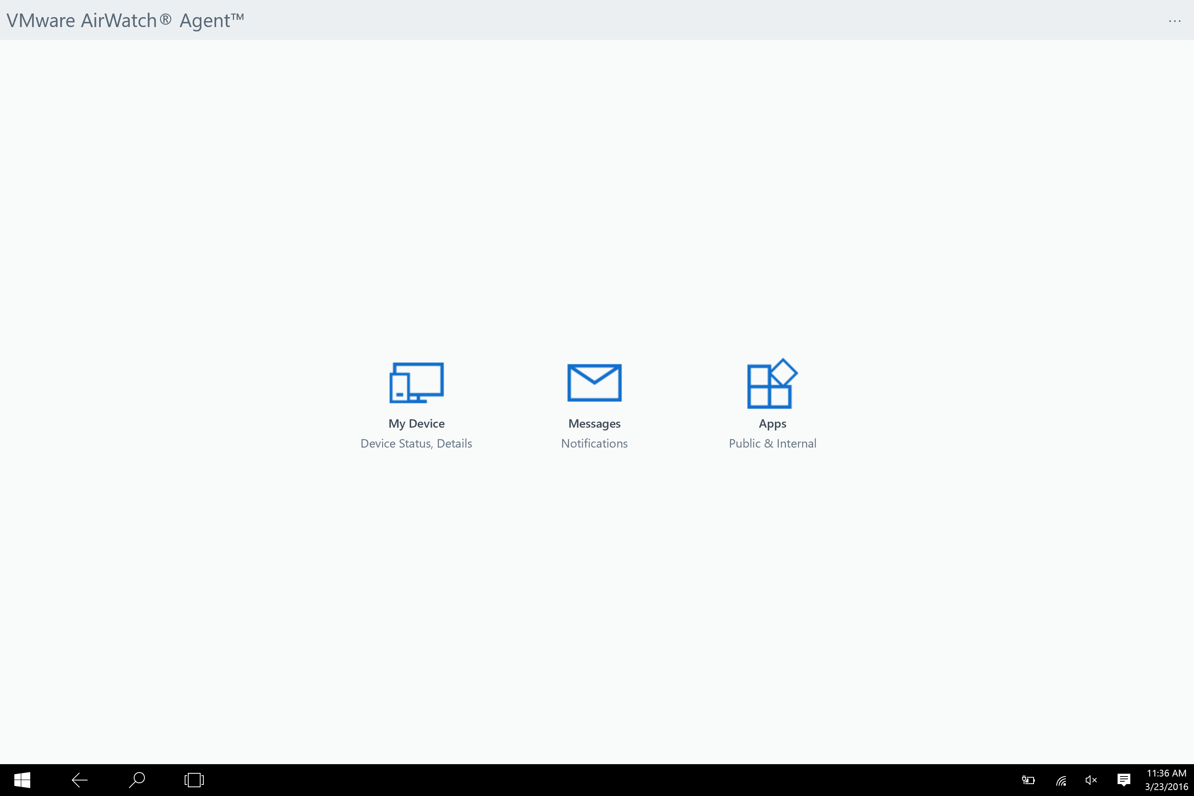Select Device Status, Details subtitle
The image size is (1194, 796).
(416, 443)
